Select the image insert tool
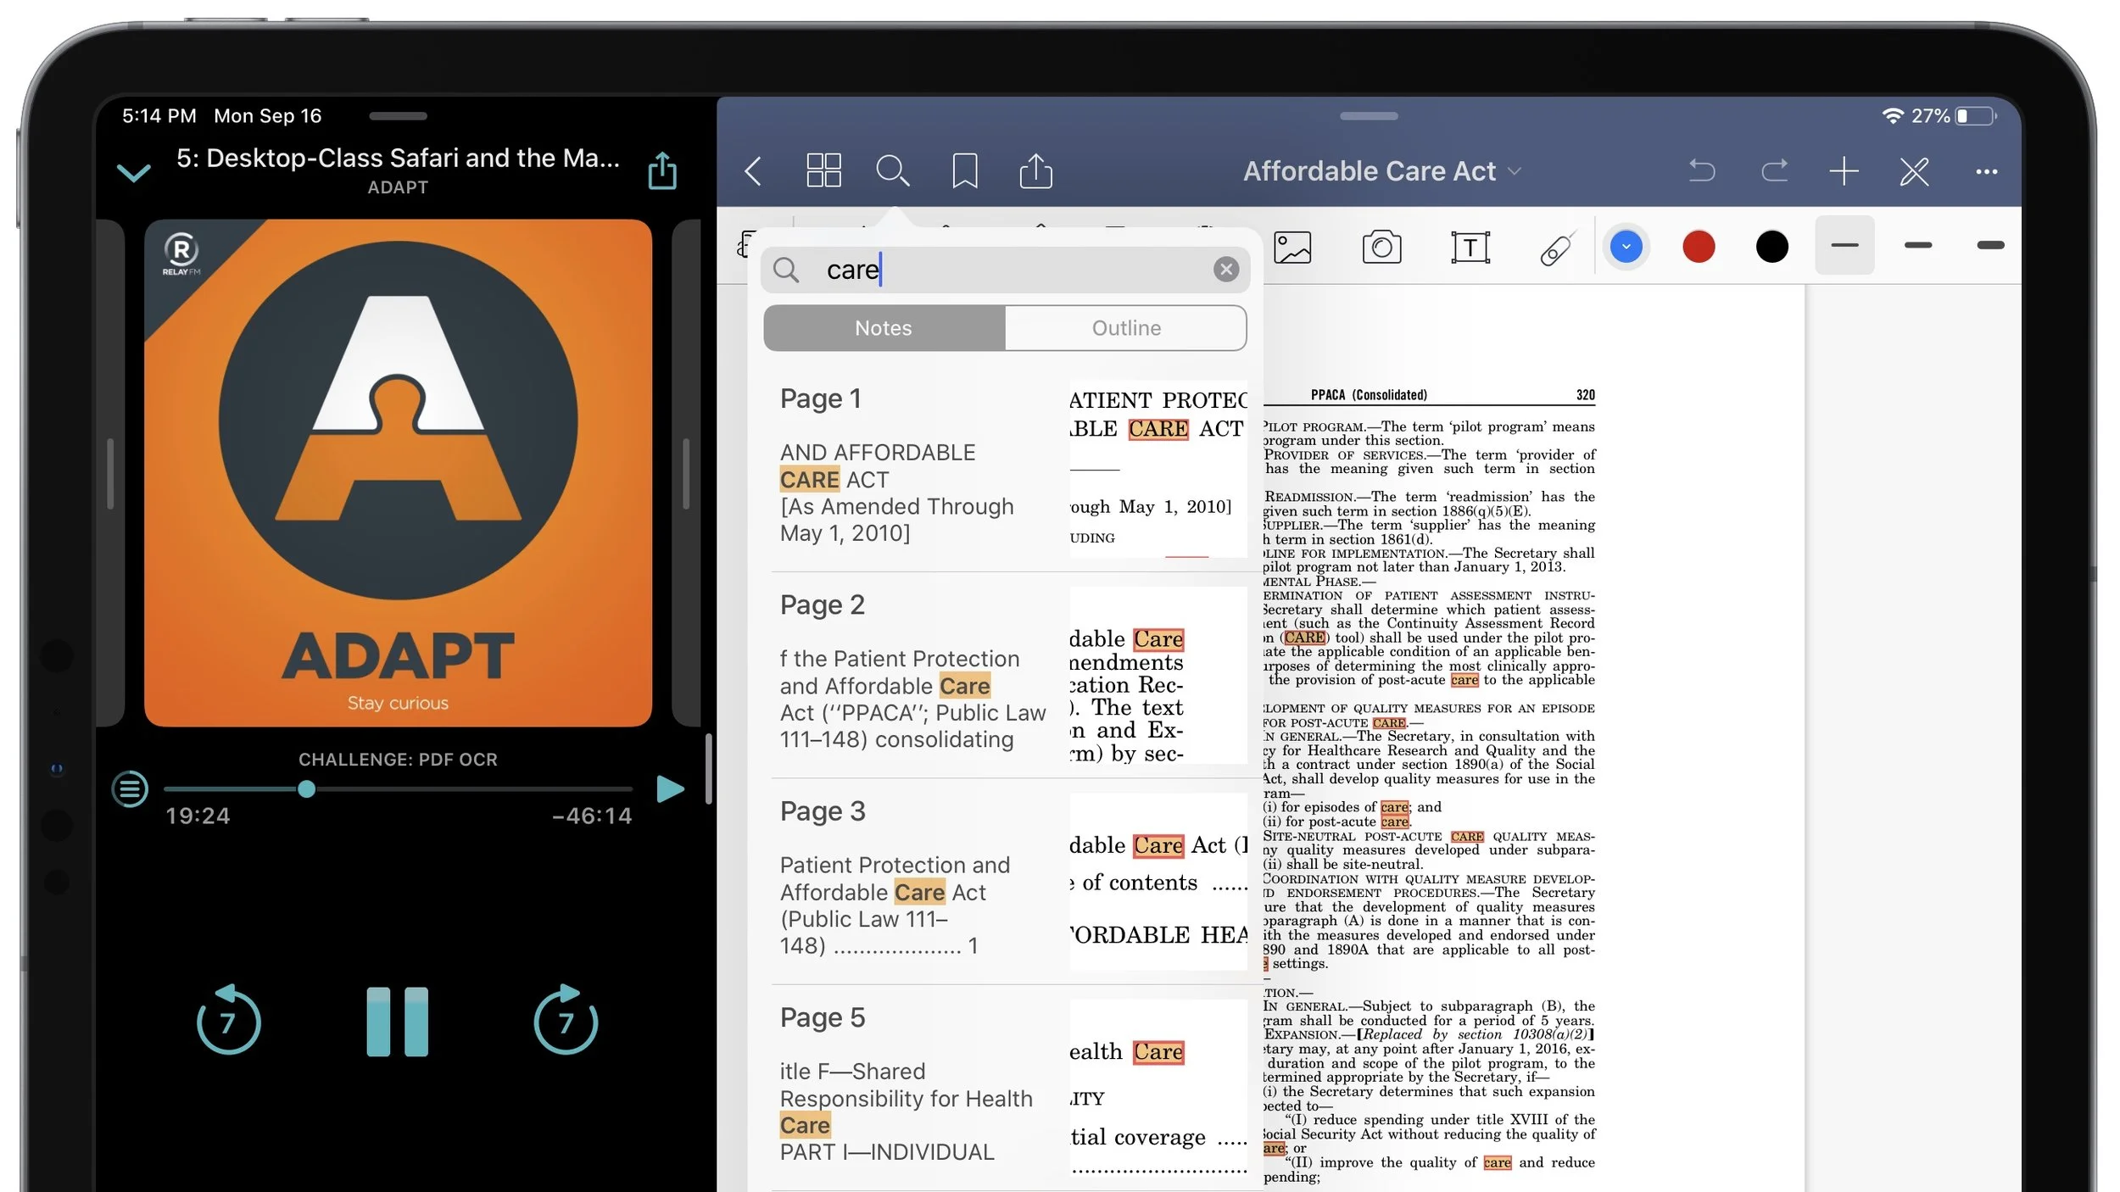Viewport: 2120px width, 1192px height. 1292,248
